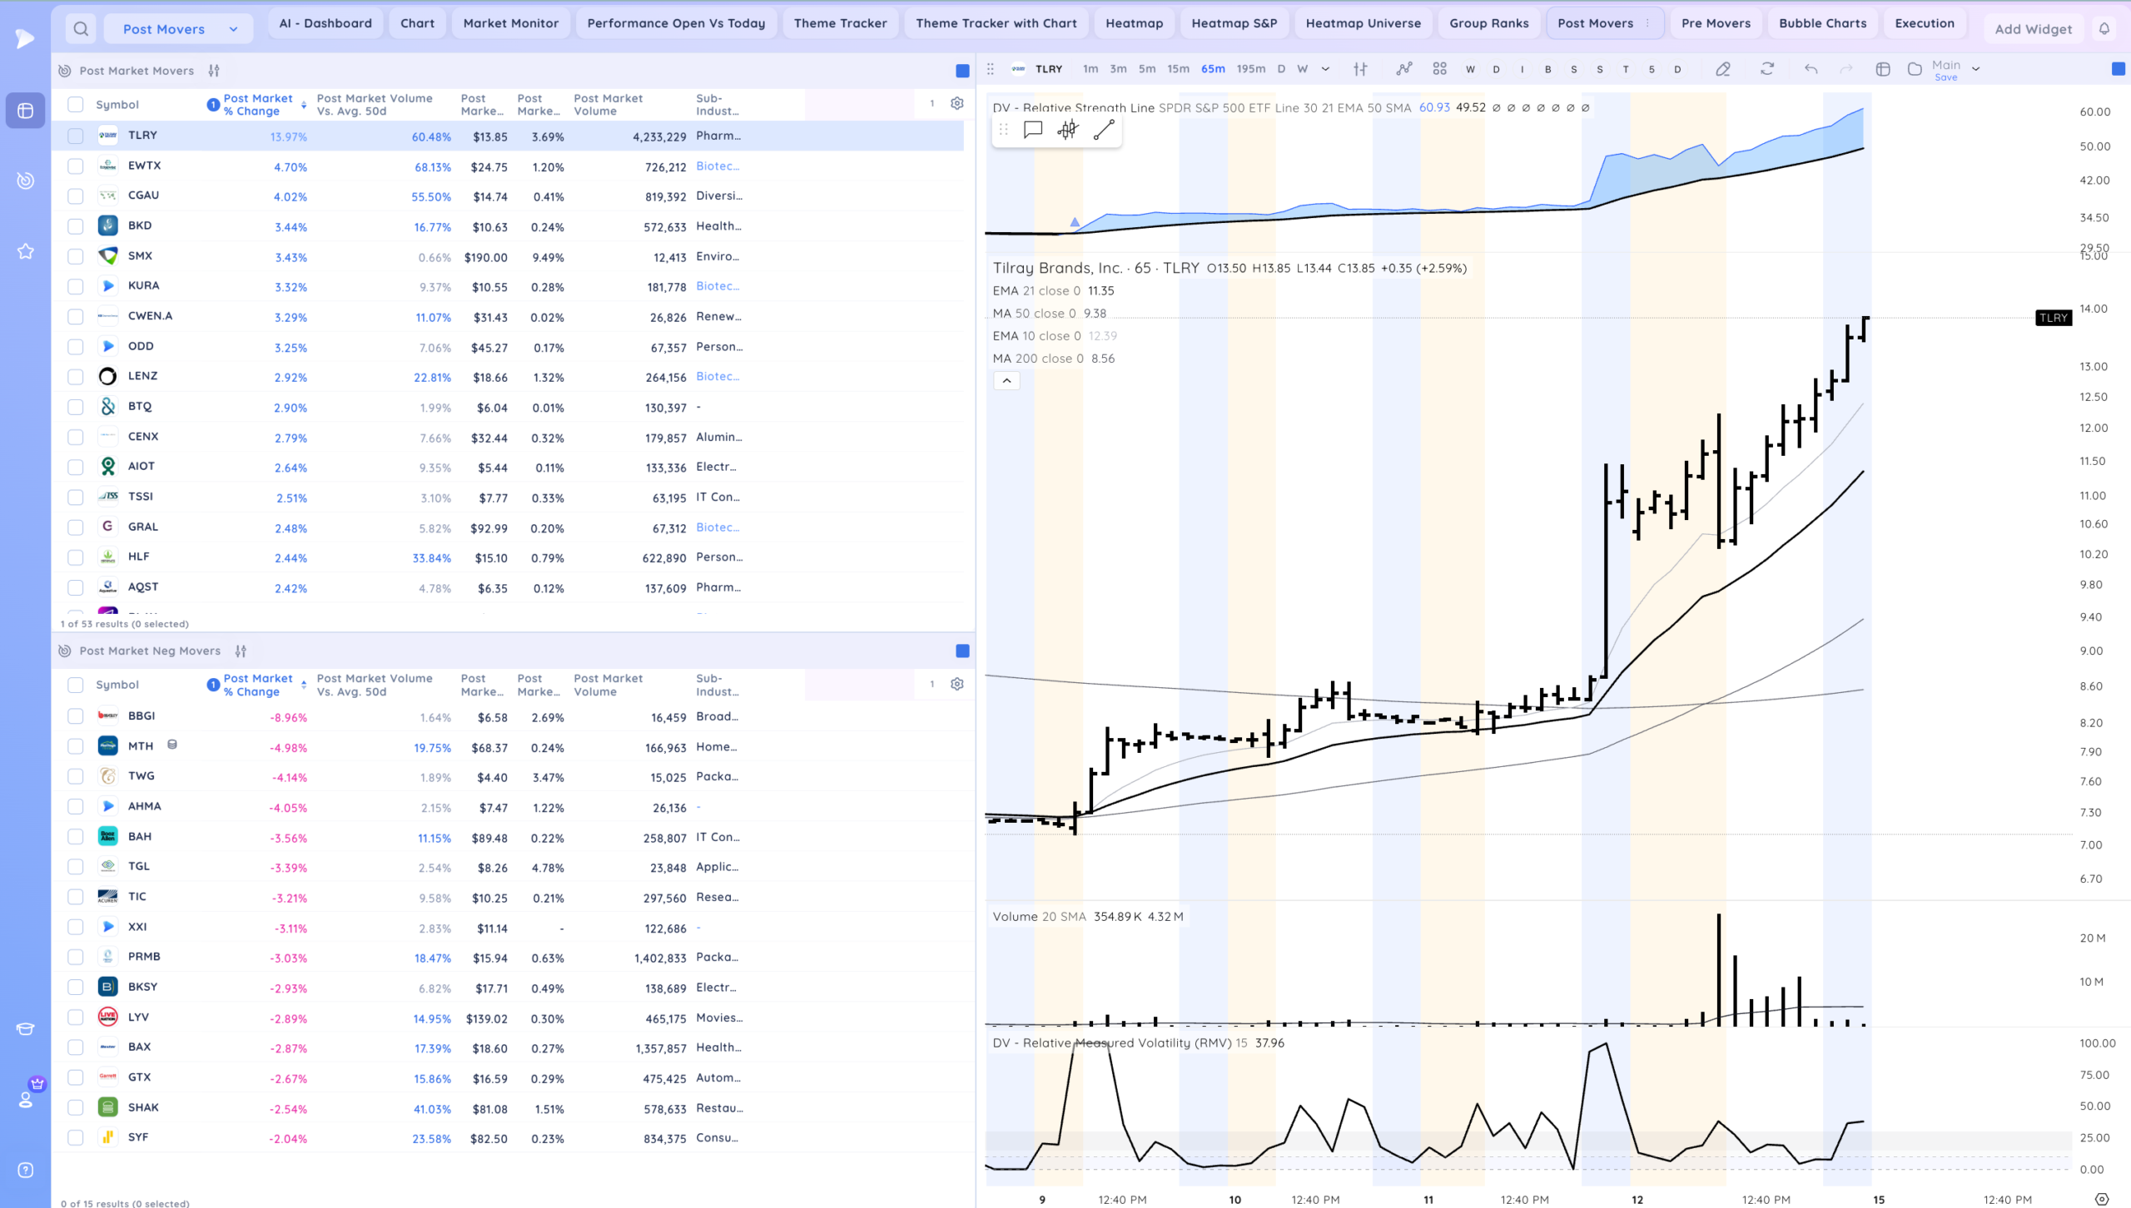
Task: Open the notifications bell icon
Action: [x=2104, y=28]
